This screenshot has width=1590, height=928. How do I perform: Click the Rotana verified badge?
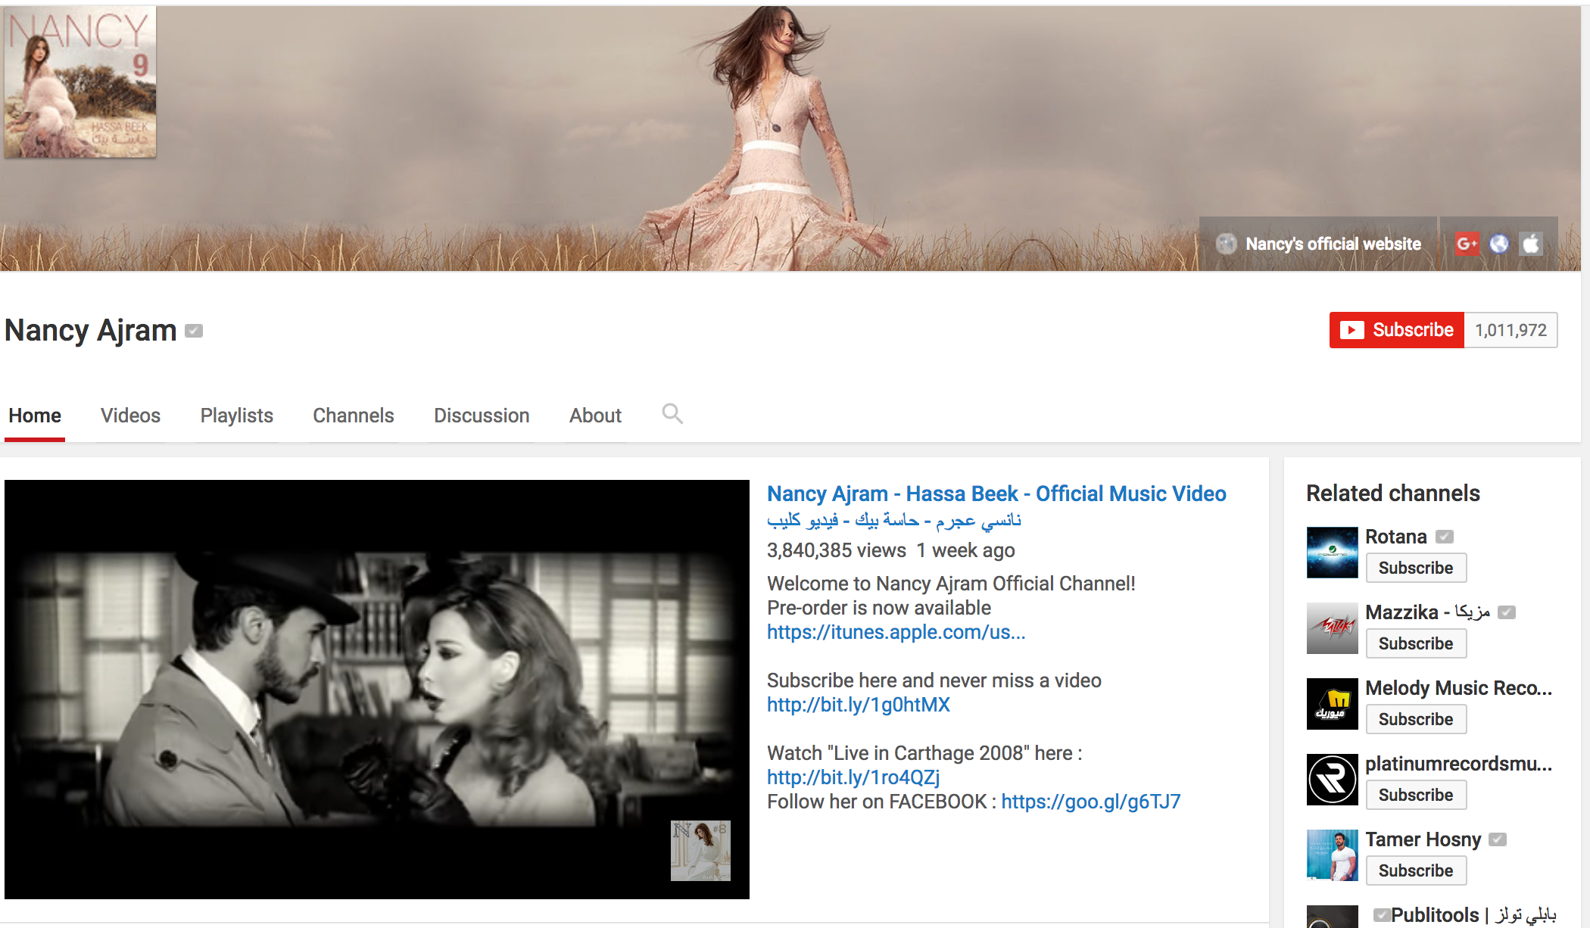point(1445,537)
